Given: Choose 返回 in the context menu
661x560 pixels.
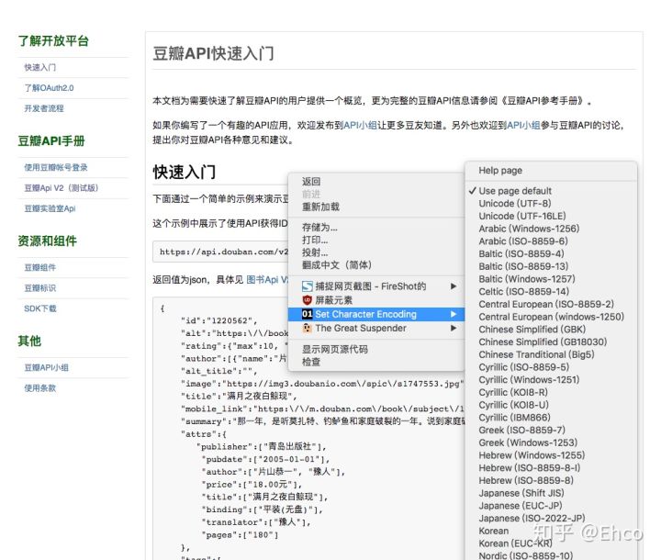Looking at the screenshot, I should pyautogui.click(x=311, y=182).
